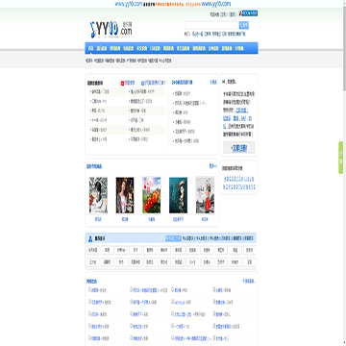Open the album cover showing red tomatoes
346x346 pixels.
tap(152, 195)
